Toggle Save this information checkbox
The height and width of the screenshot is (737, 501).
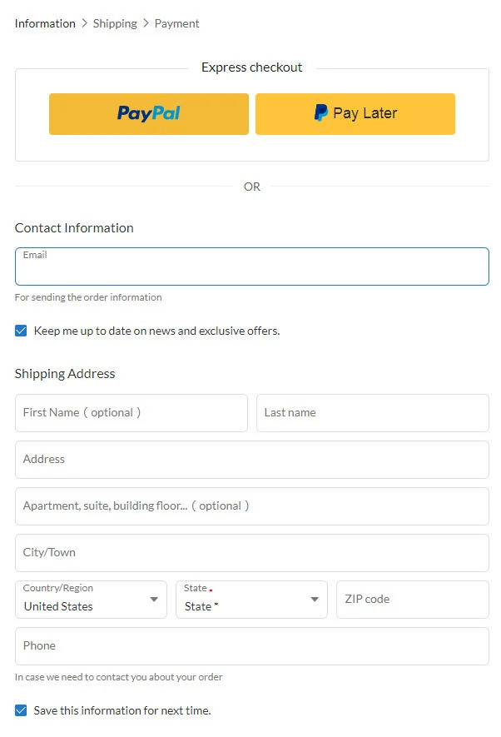coord(21,710)
